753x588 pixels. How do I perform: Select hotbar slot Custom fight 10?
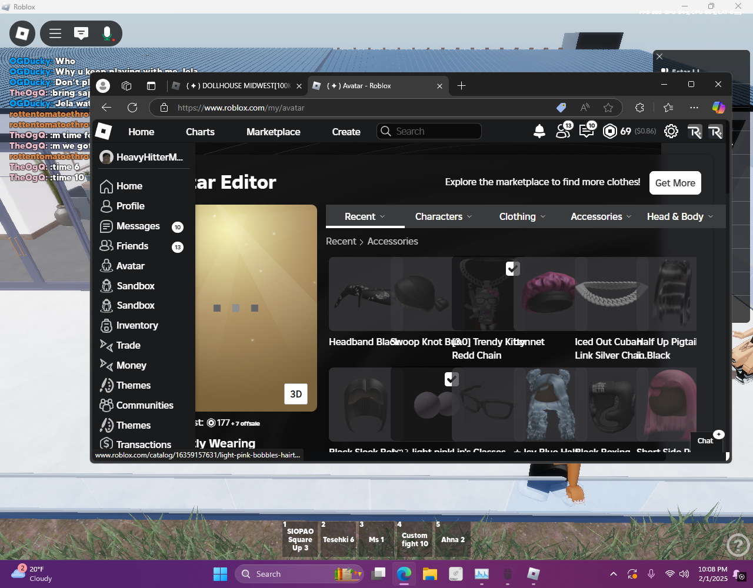pos(415,539)
